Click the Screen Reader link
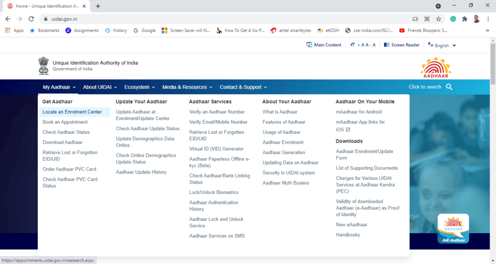The image size is (496, 264). tap(402, 45)
